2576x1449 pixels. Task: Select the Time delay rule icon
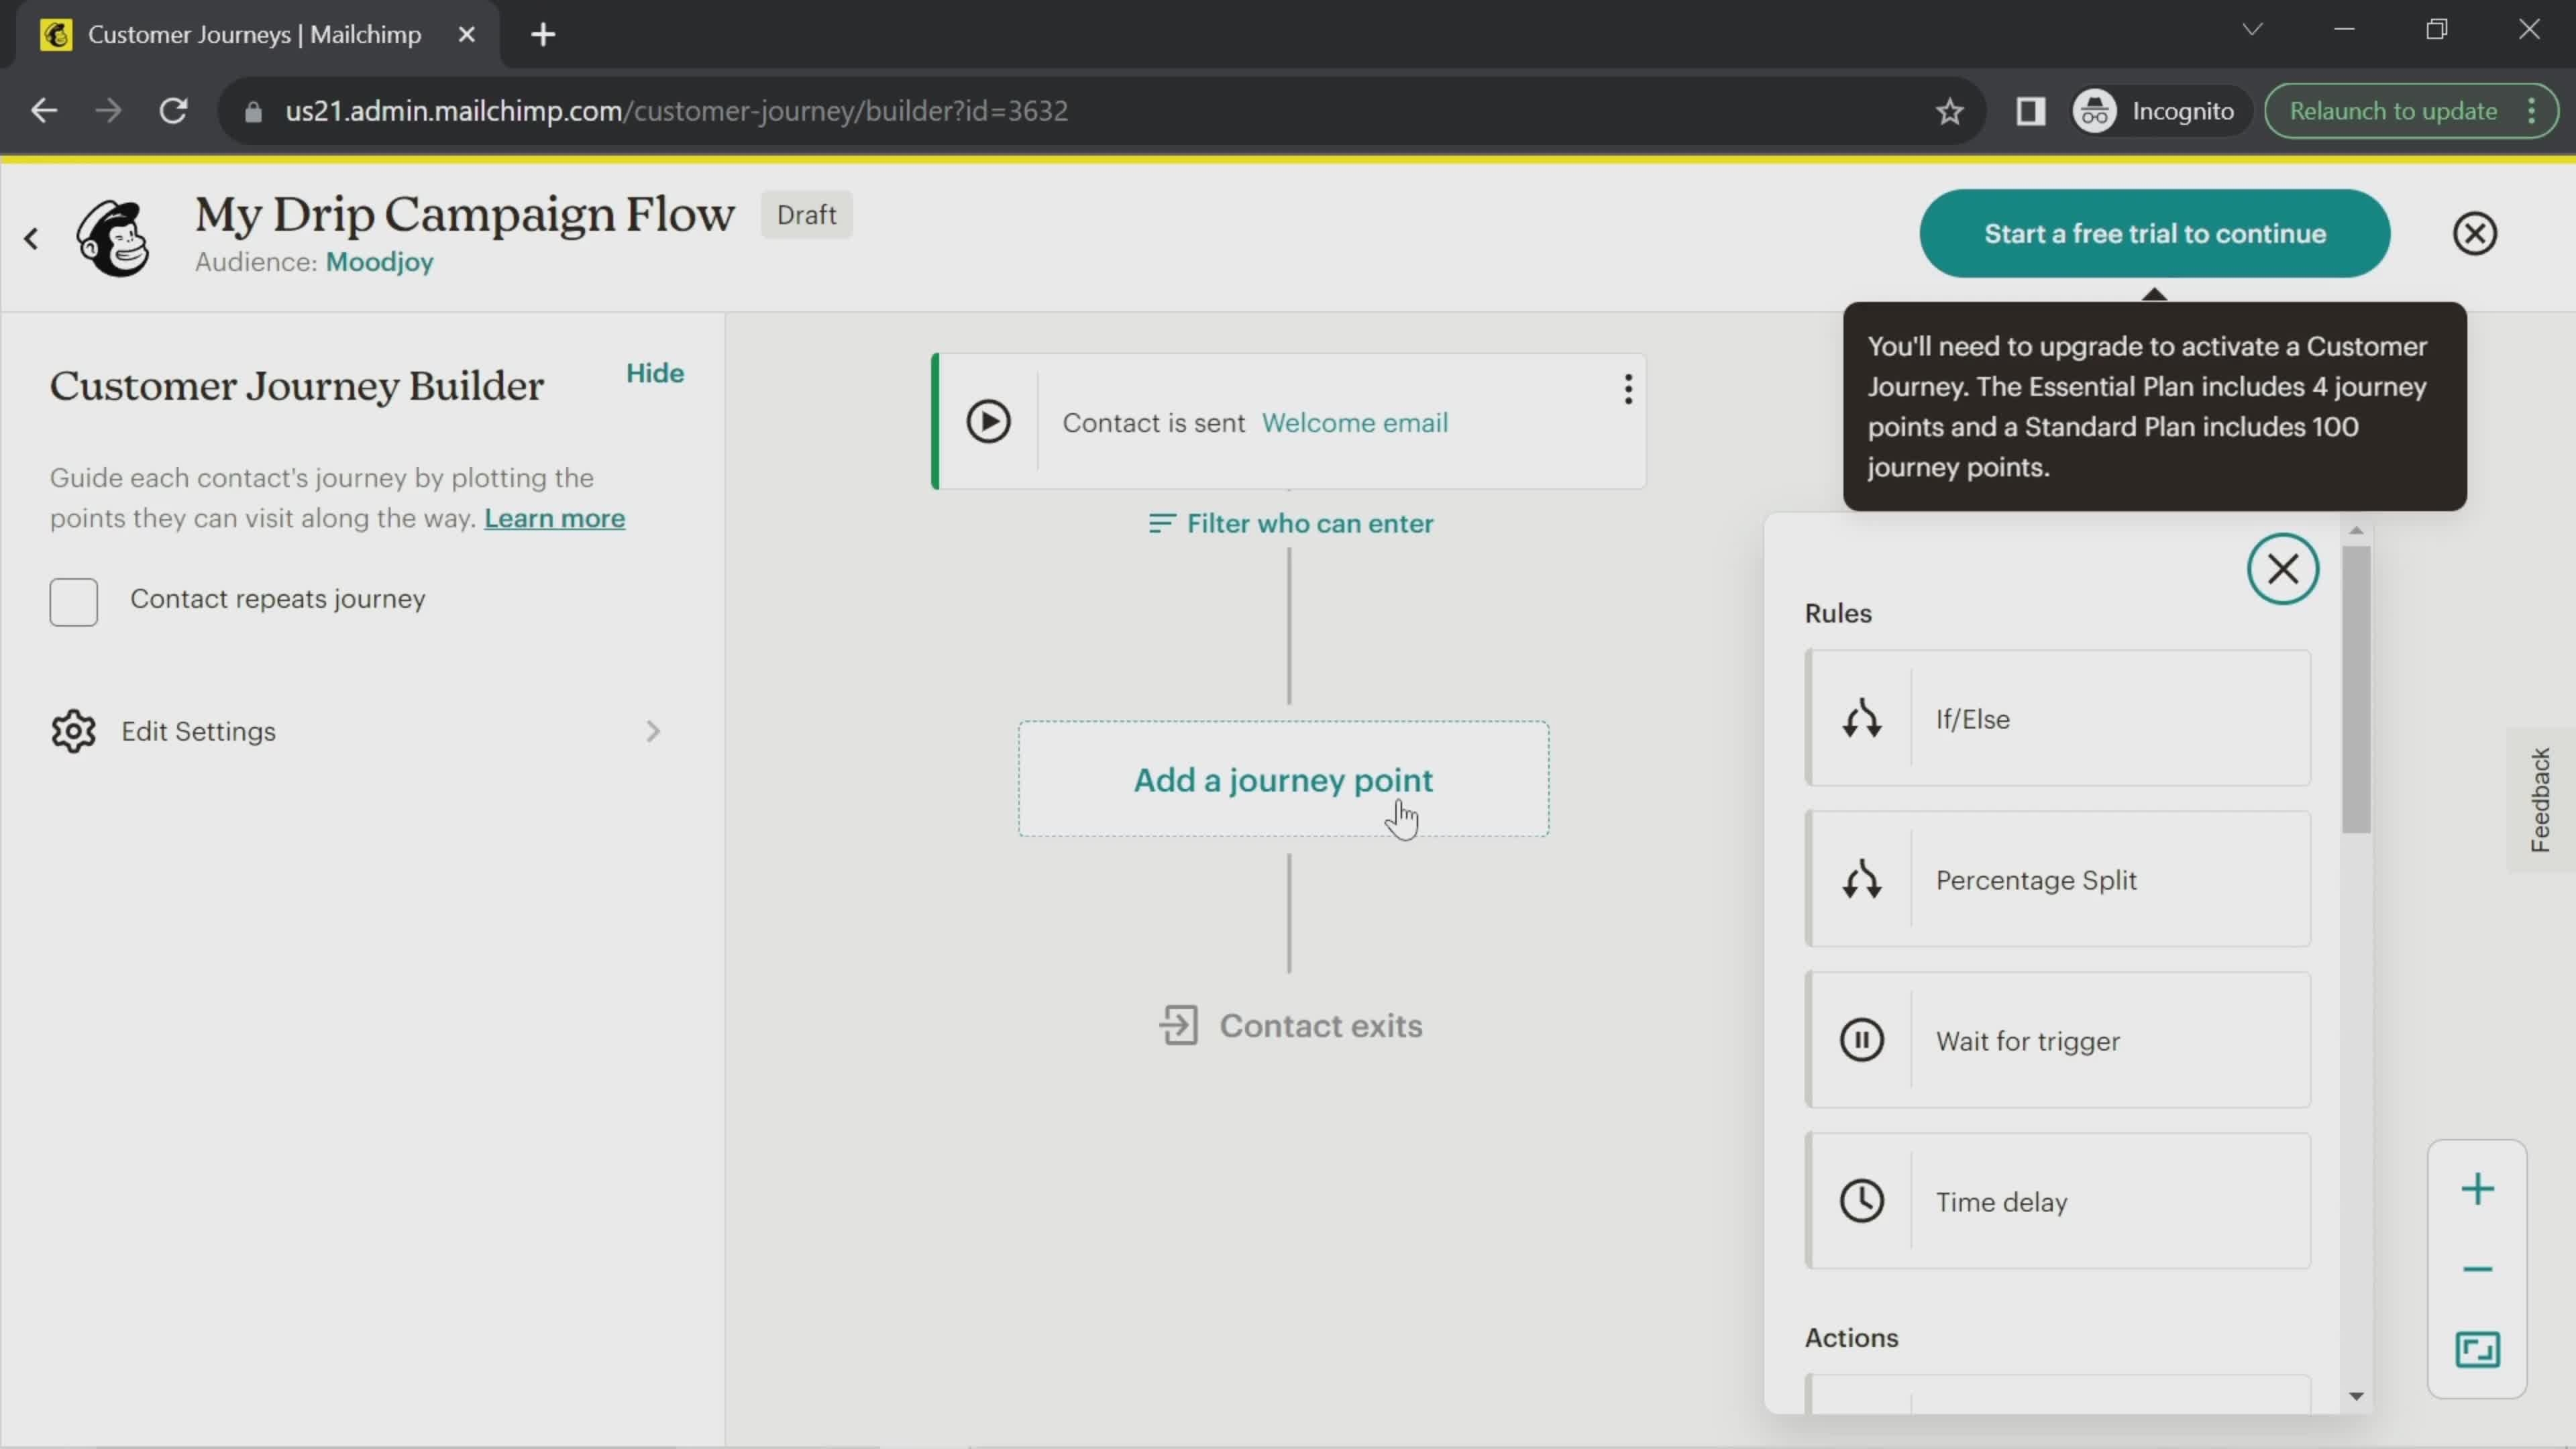click(1862, 1201)
